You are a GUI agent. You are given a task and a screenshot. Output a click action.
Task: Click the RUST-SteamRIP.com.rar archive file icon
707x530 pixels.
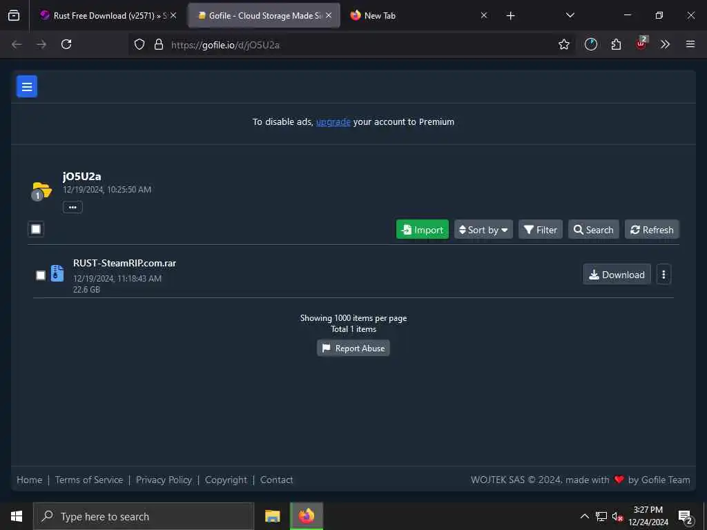57,273
